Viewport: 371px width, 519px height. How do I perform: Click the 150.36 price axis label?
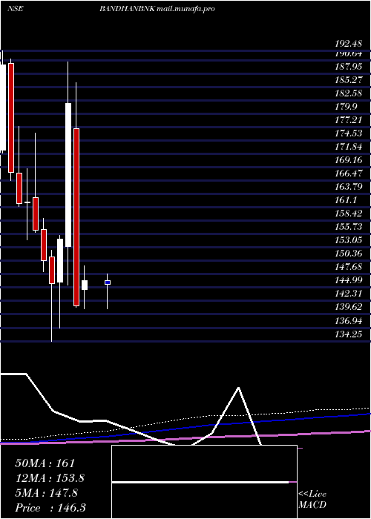[x=348, y=254]
